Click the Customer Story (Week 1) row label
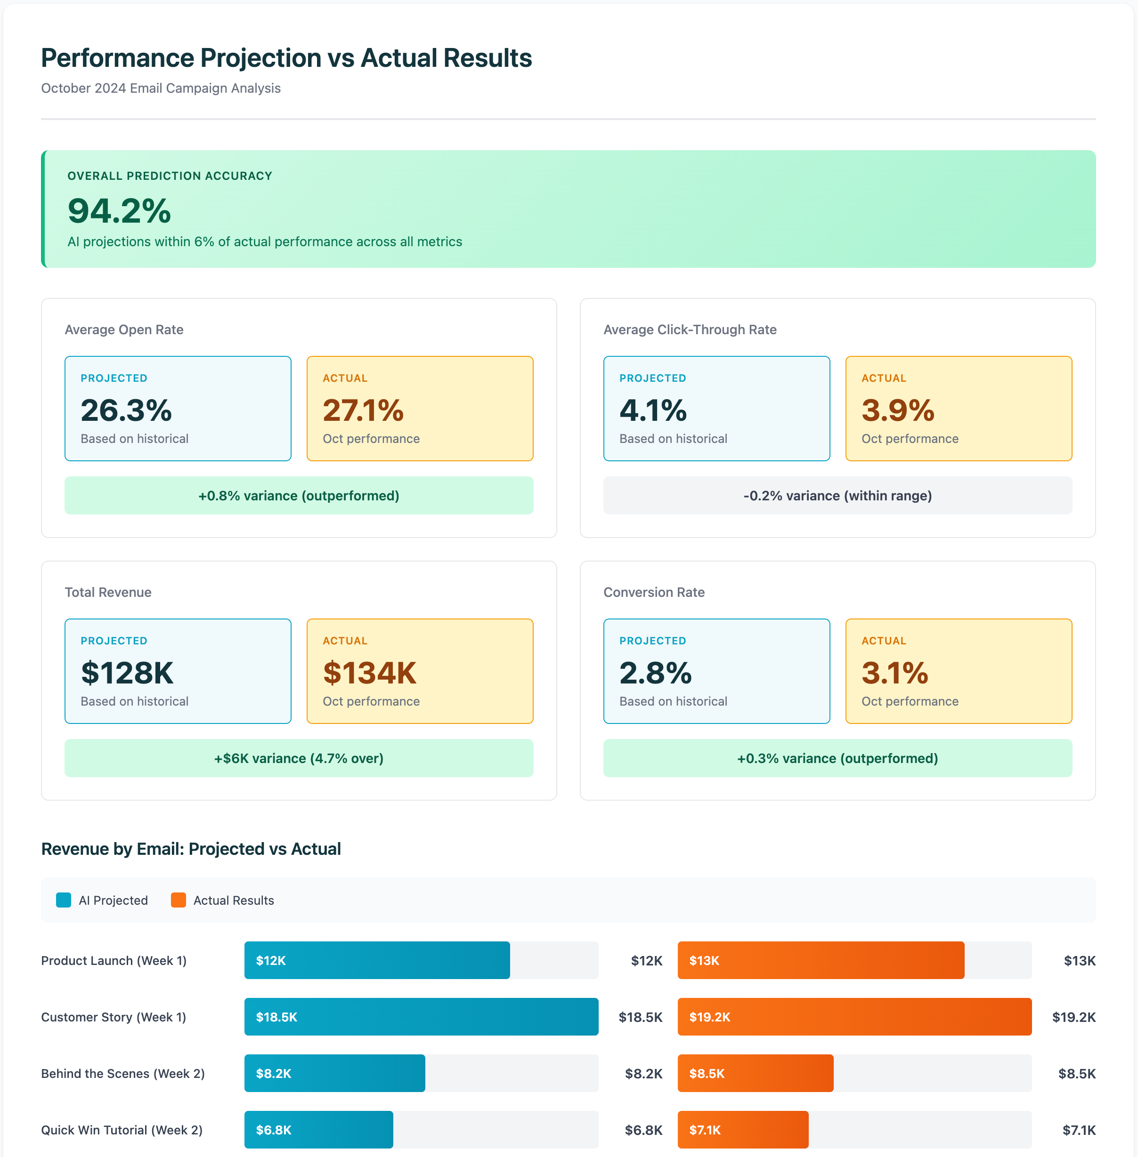The image size is (1138, 1157). coord(113,1017)
